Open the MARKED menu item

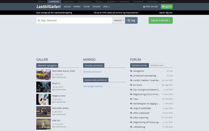pyautogui.click(x=77, y=6)
